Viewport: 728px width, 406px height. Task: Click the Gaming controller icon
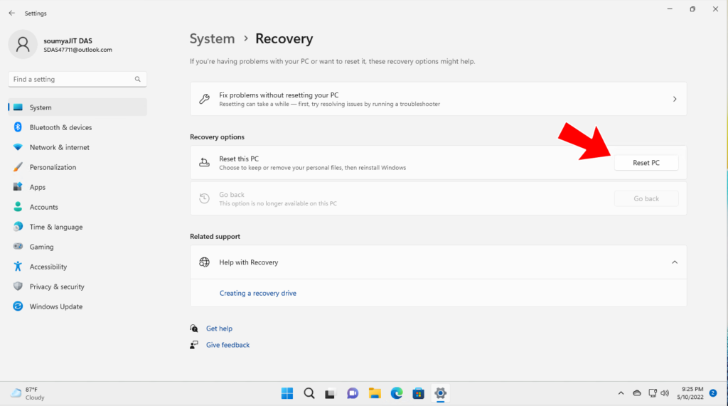[18, 246]
